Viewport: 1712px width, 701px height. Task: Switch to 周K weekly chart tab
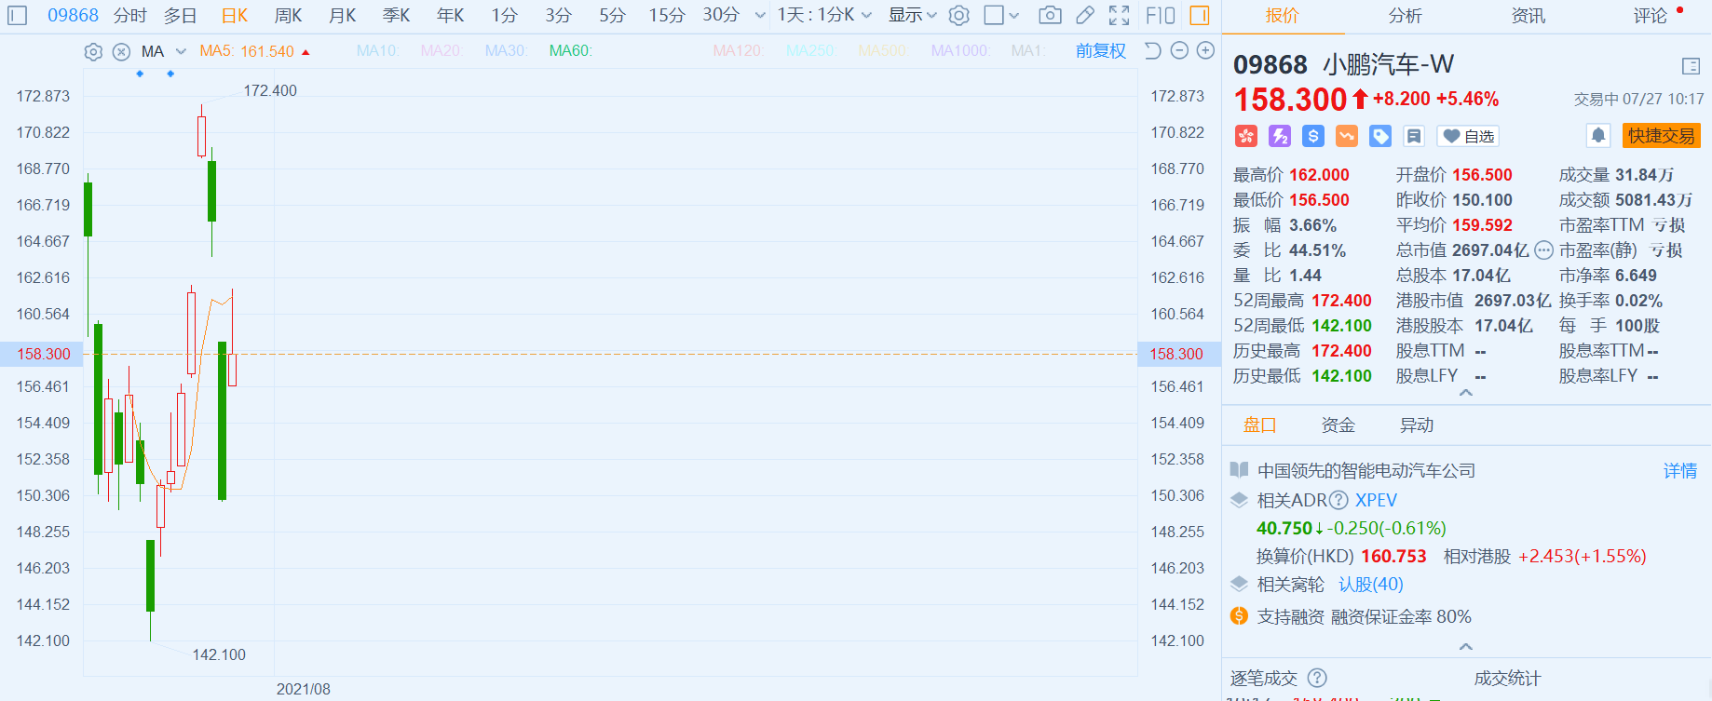click(x=289, y=16)
